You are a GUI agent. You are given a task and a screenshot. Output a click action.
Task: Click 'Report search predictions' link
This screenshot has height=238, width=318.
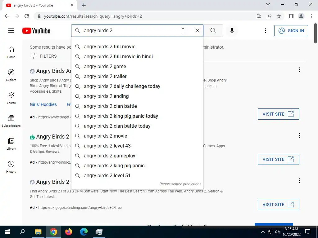tap(180, 184)
